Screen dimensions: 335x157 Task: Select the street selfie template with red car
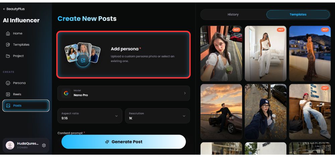tap(221, 53)
